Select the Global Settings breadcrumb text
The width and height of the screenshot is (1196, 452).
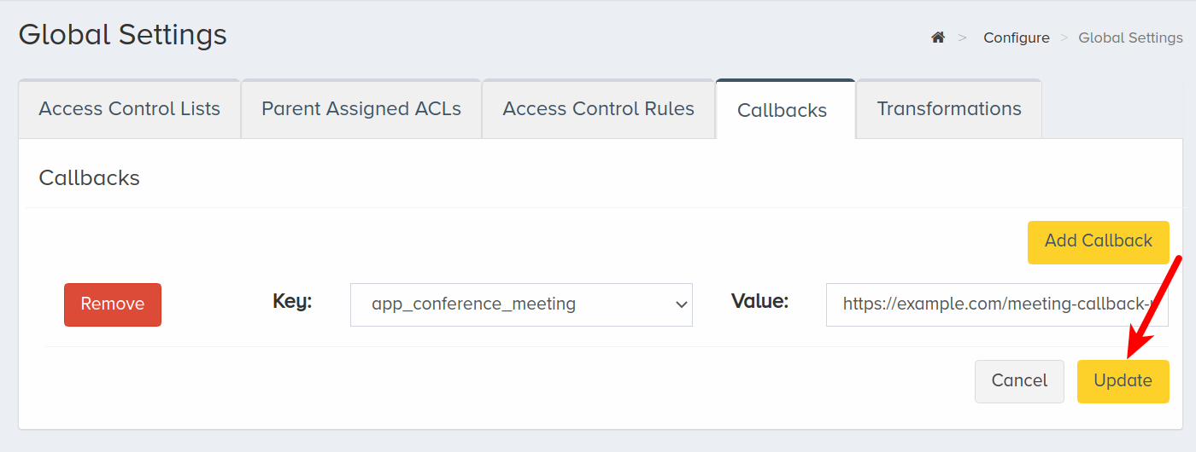[1130, 38]
